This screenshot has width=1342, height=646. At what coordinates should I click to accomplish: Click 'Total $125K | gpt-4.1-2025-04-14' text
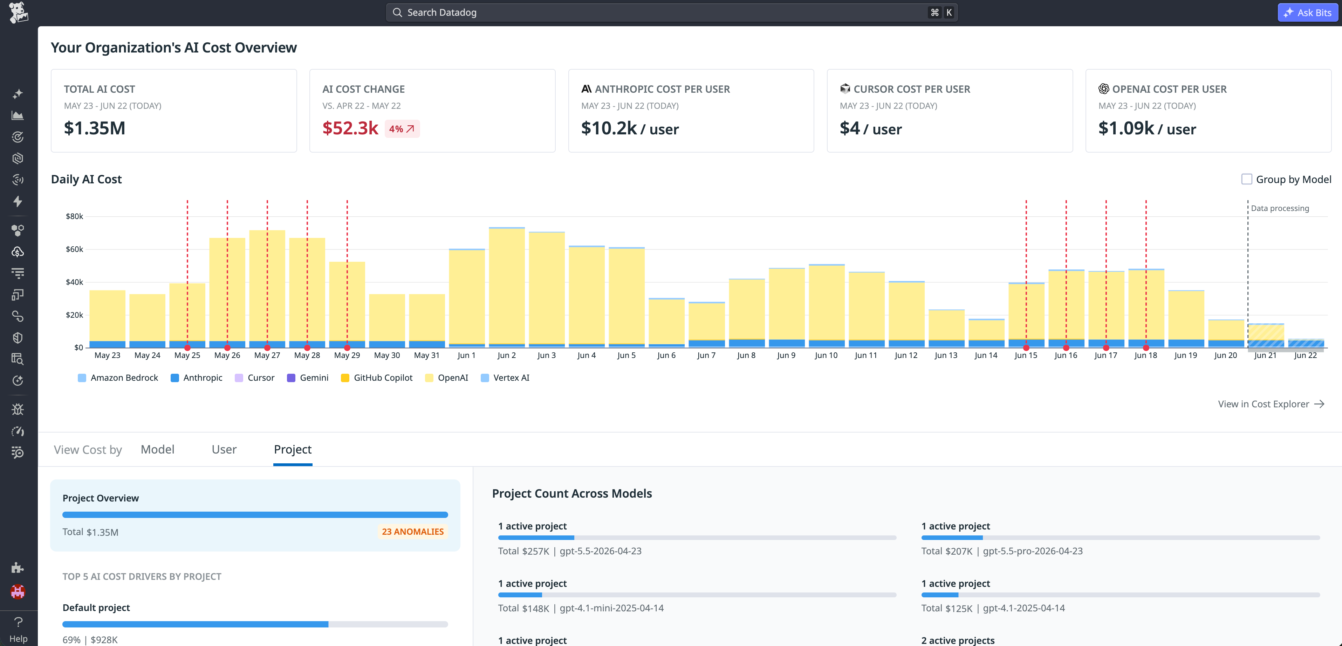[x=993, y=608]
